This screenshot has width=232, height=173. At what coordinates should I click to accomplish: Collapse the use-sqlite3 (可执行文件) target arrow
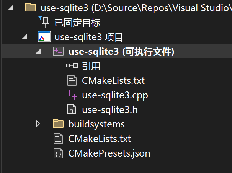(x=38, y=52)
